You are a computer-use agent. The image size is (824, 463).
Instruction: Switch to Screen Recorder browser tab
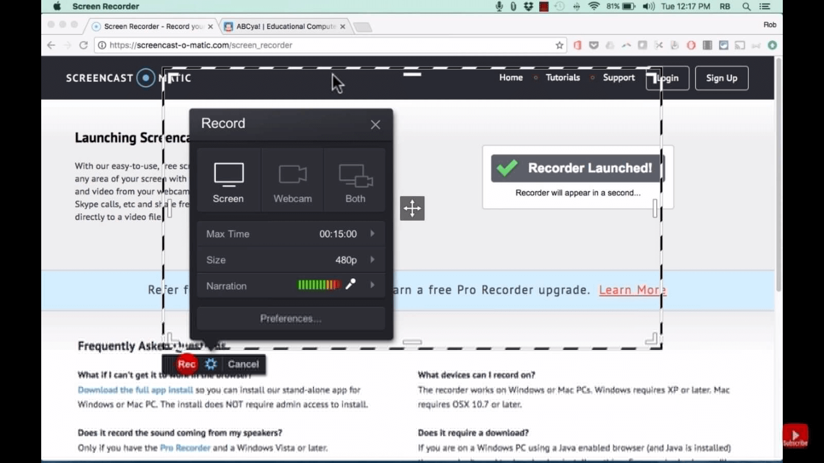click(x=153, y=26)
